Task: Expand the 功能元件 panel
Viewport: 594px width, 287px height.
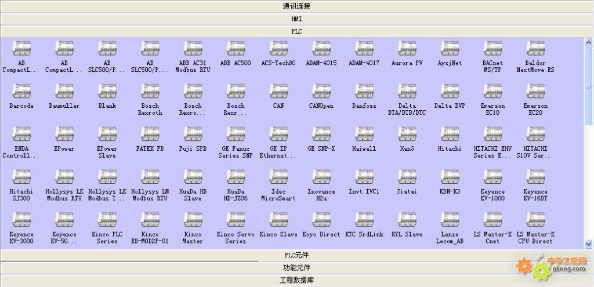Action: [296, 268]
